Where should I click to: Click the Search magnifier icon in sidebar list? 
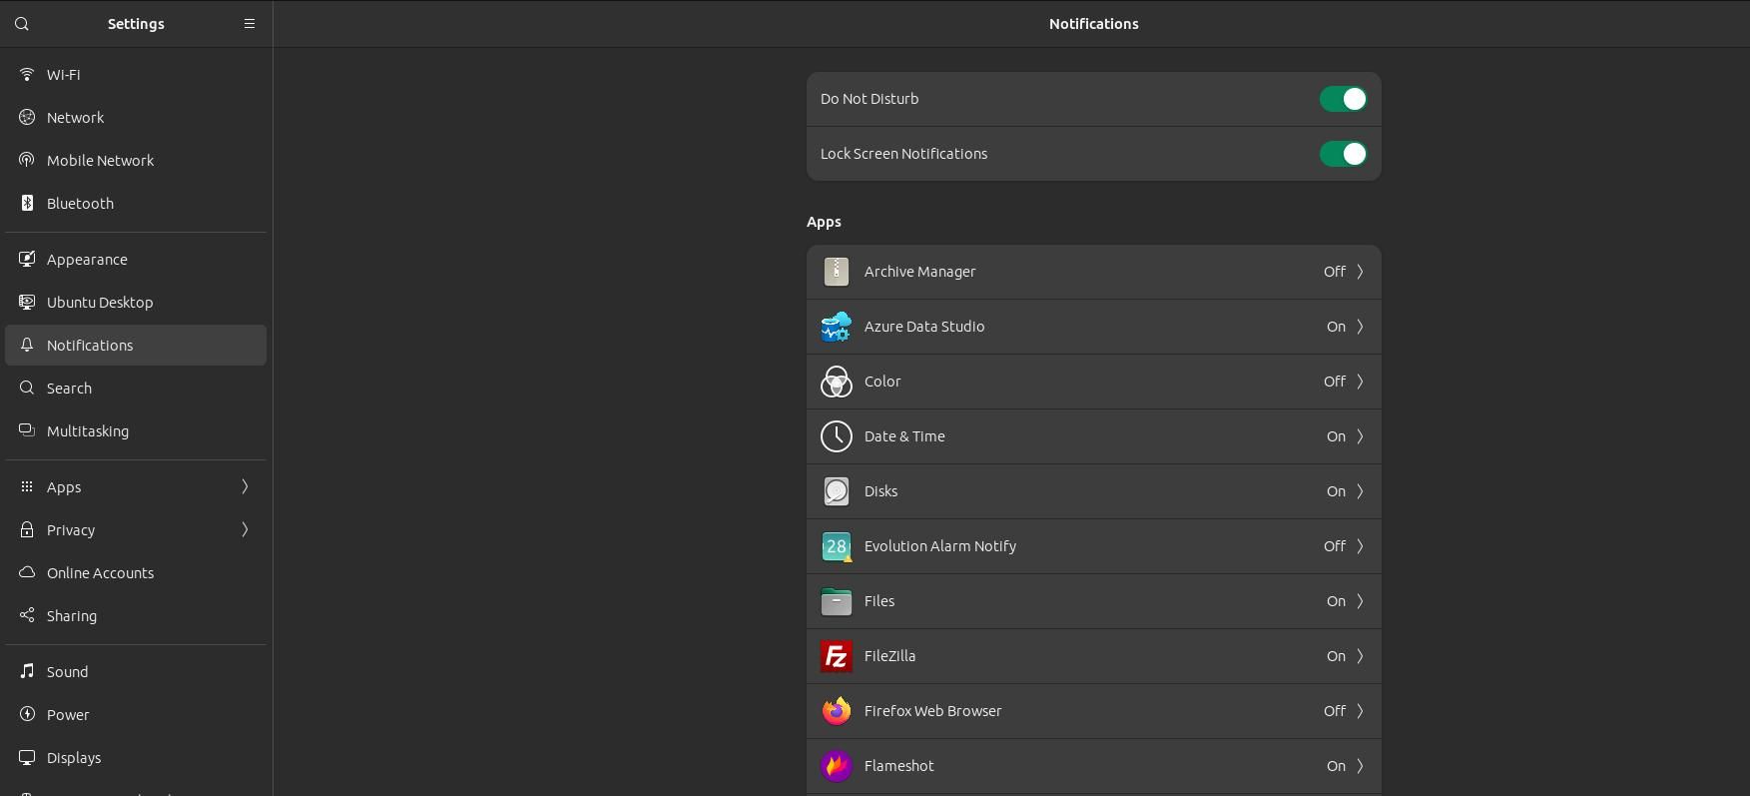coord(27,389)
